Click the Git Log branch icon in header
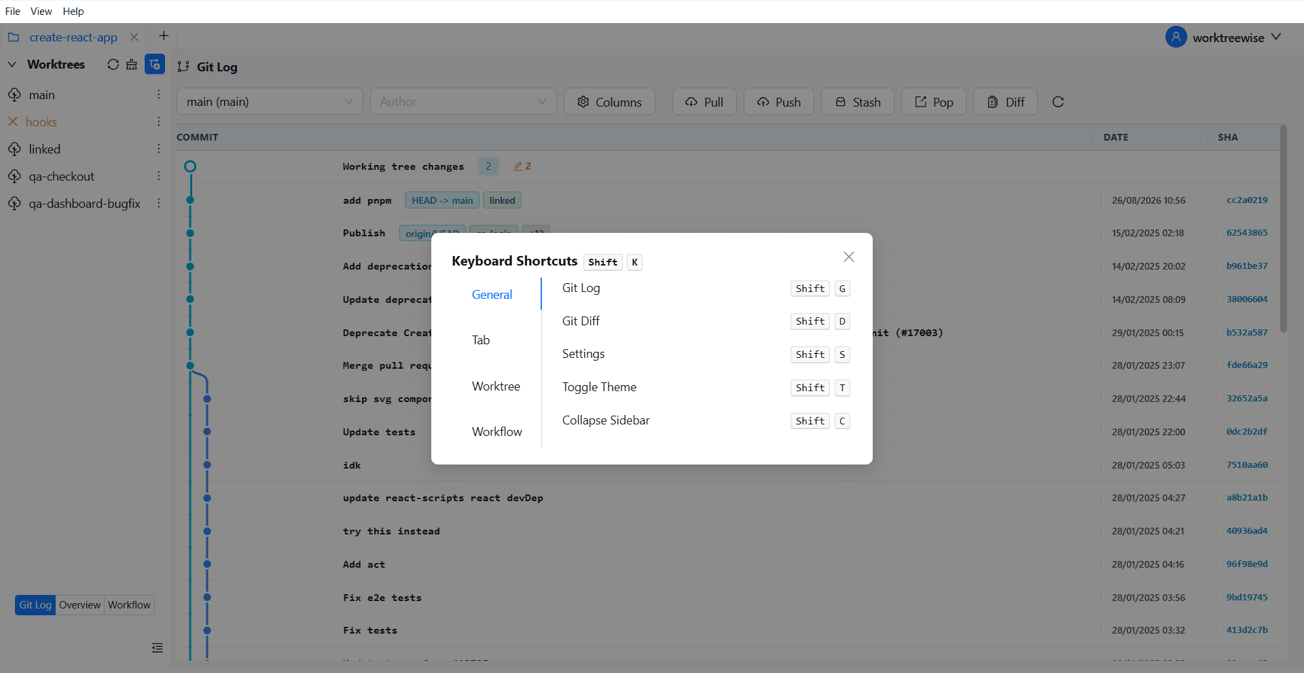Screen dimensions: 1304x673 [183, 67]
